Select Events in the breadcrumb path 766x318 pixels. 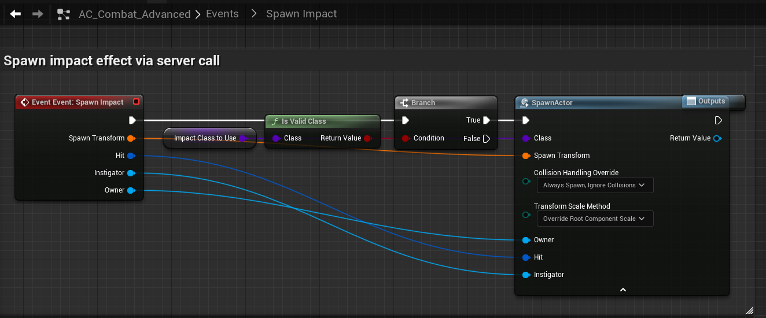coord(222,14)
